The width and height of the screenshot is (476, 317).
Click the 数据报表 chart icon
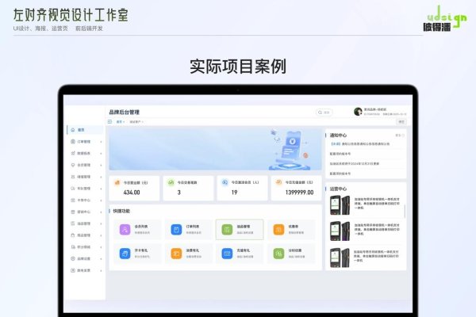pos(73,153)
